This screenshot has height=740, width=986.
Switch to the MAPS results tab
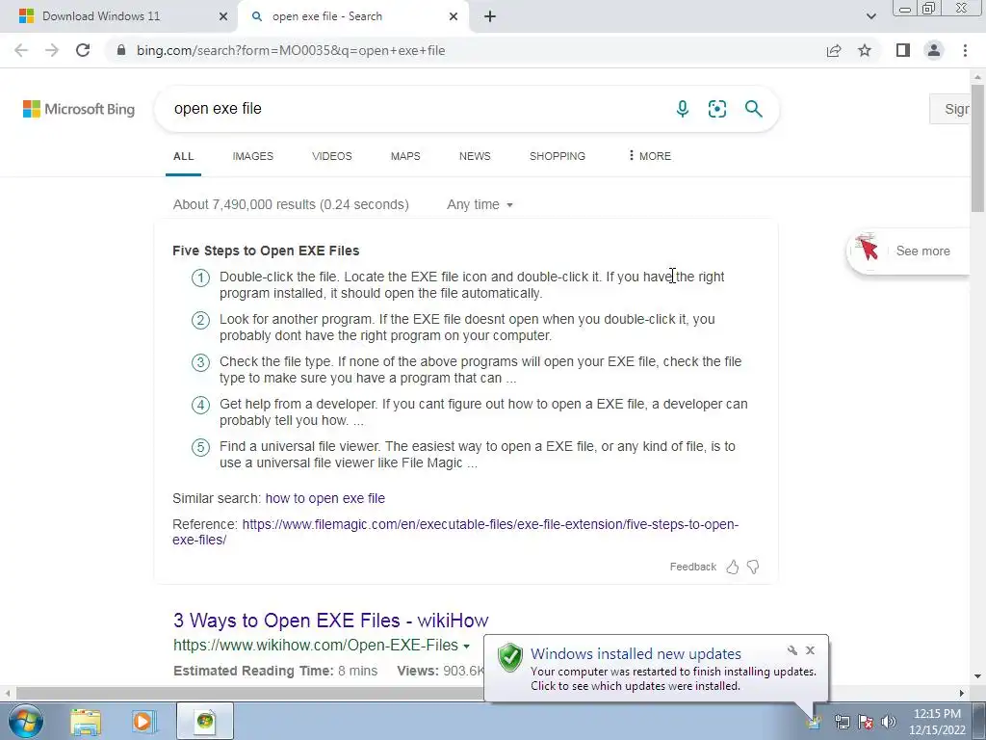click(405, 156)
